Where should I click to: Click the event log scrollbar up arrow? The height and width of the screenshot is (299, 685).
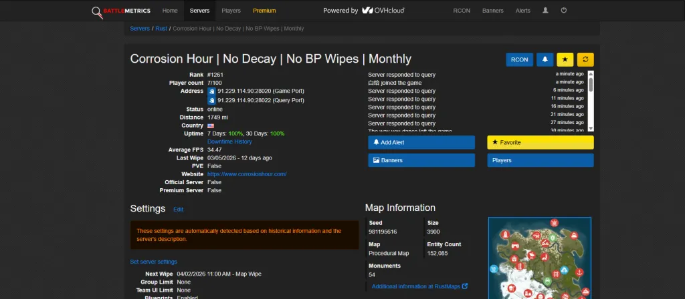click(x=591, y=73)
